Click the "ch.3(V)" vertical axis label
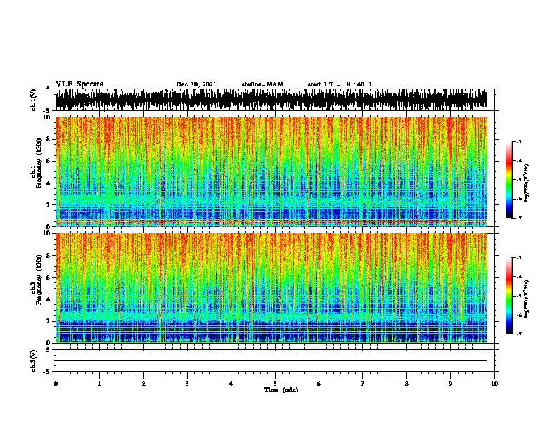The width and height of the screenshot is (557, 430). click(34, 361)
